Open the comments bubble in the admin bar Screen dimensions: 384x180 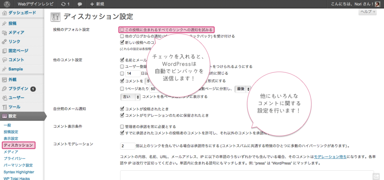click(x=79, y=4)
